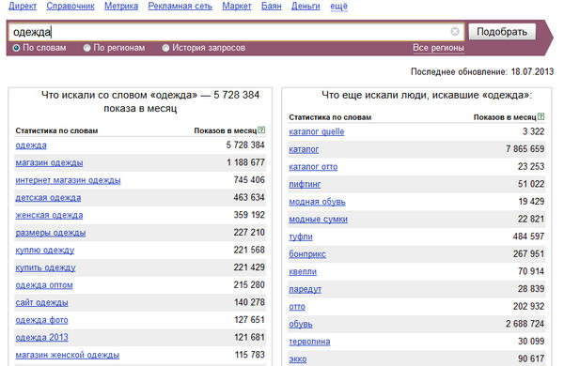The image size is (564, 366).
Task: Open the 'Все регионы' region selector
Action: 438,48
